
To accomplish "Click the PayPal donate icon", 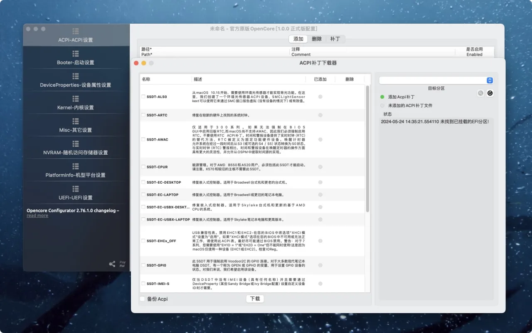I will click(123, 264).
